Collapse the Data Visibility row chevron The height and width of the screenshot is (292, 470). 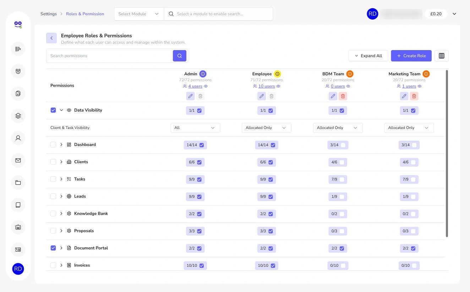tap(61, 110)
